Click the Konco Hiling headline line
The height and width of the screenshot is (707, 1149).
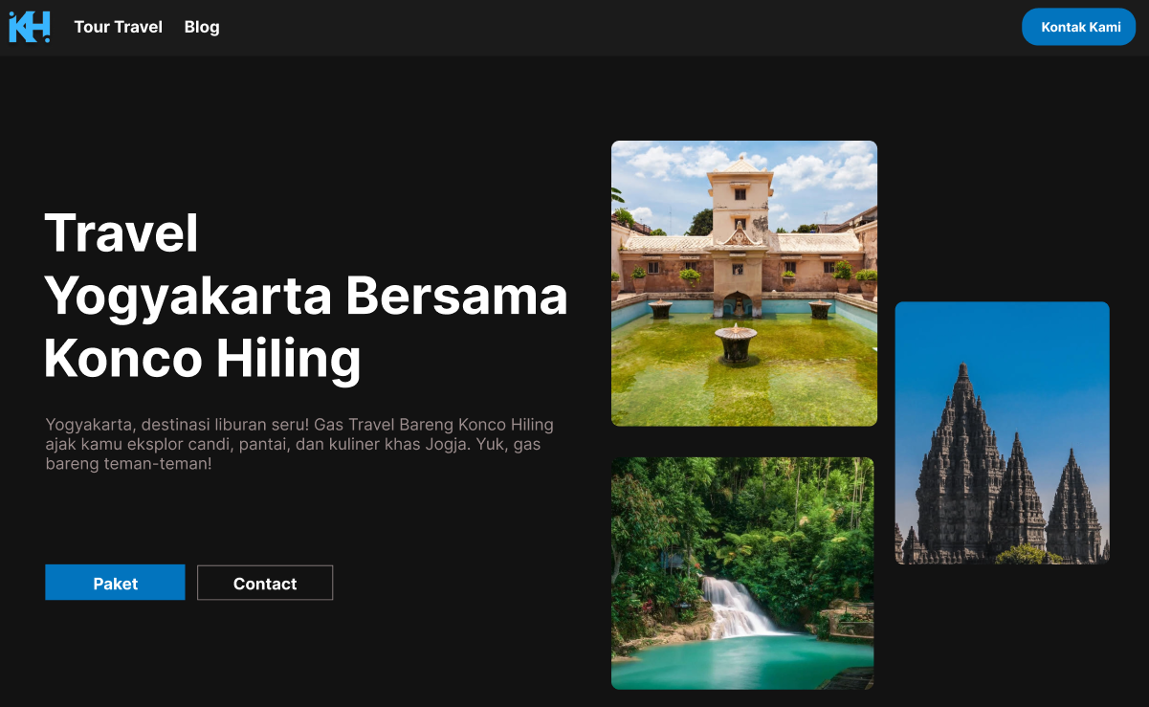pyautogui.click(x=203, y=359)
